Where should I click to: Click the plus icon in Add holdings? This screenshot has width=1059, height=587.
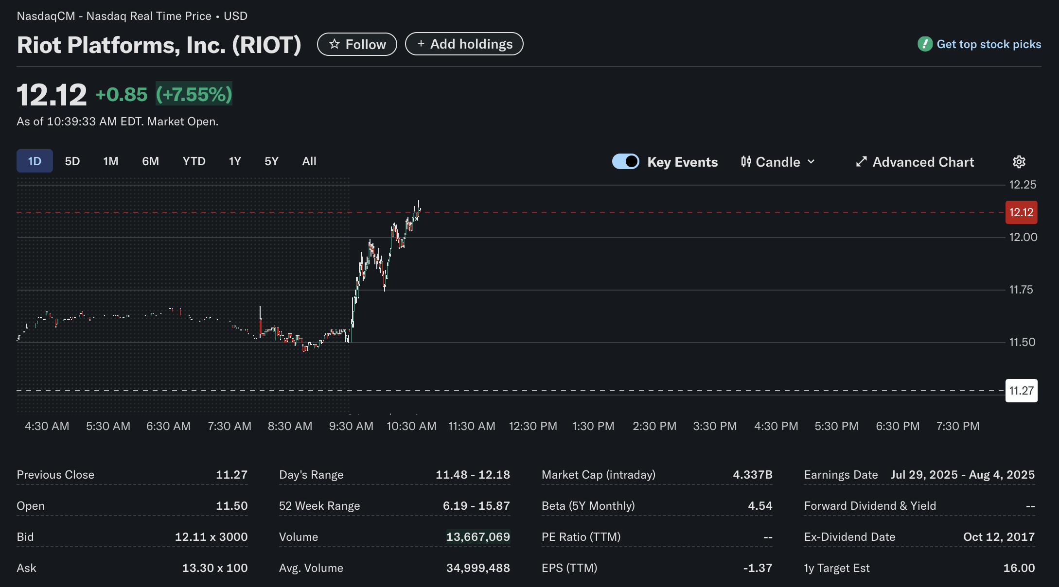[421, 44]
